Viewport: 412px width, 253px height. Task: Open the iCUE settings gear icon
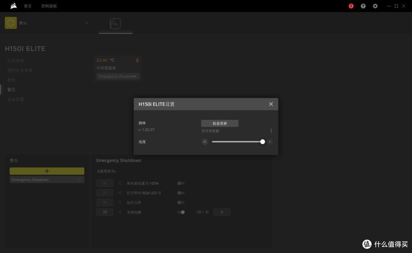(375, 6)
